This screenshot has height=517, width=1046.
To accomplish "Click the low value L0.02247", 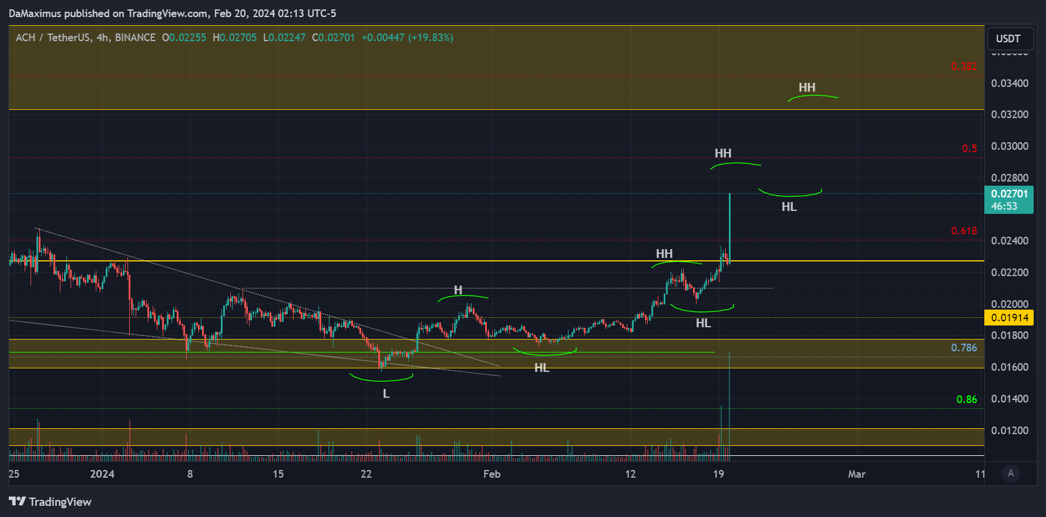I will tap(284, 38).
